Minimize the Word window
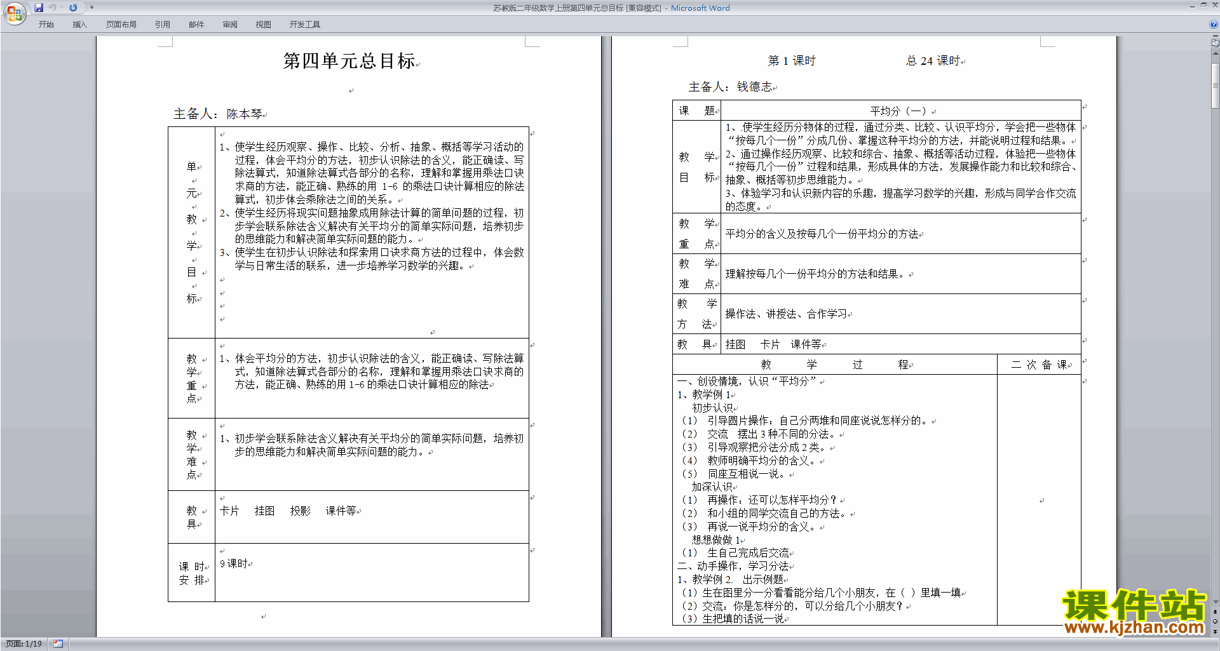The height and width of the screenshot is (651, 1220). [x=1193, y=6]
